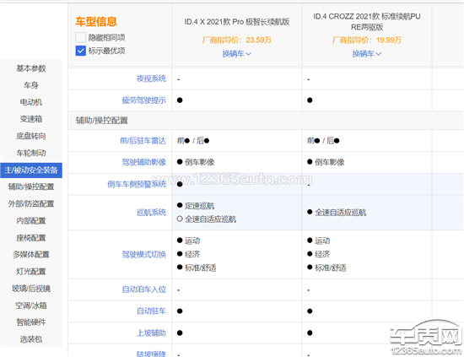Click the 车型信息 heading
Viewport: 464px width, 357px height.
tap(96, 22)
